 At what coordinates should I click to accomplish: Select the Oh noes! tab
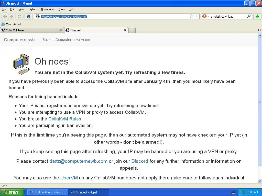point(96,30)
